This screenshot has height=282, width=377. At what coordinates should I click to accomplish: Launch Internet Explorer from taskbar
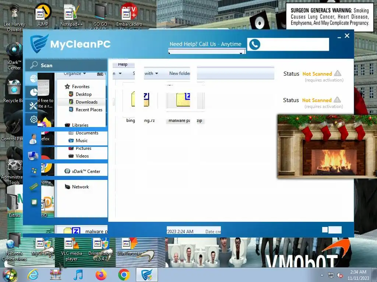click(33, 275)
